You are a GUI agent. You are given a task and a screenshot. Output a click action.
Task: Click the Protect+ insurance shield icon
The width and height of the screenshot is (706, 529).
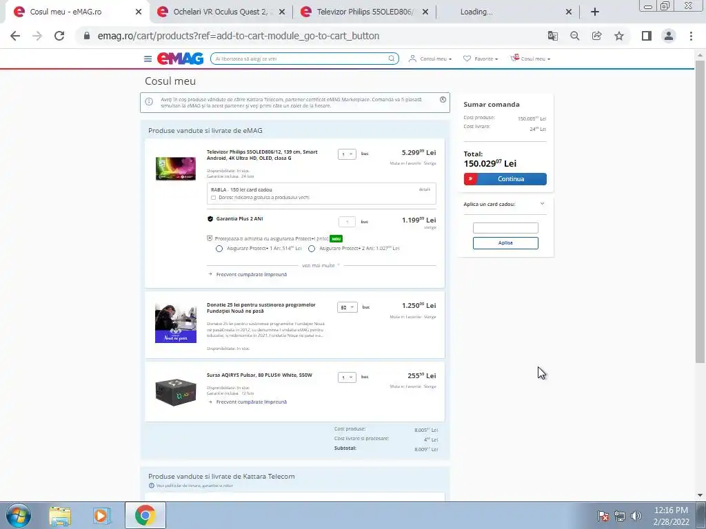coord(210,238)
